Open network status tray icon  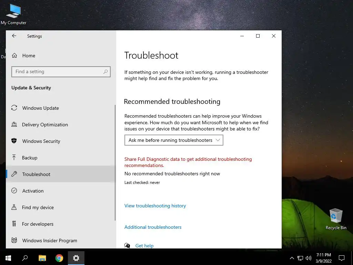(300, 258)
